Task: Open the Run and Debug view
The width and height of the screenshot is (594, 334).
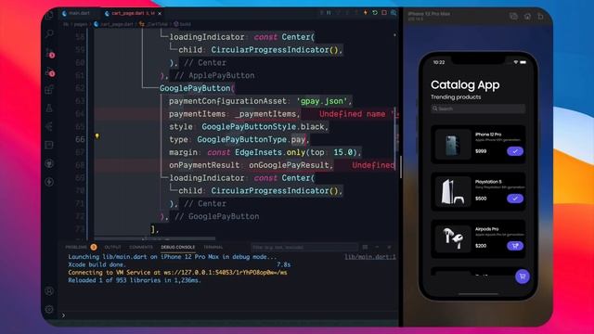Action: click(x=49, y=71)
